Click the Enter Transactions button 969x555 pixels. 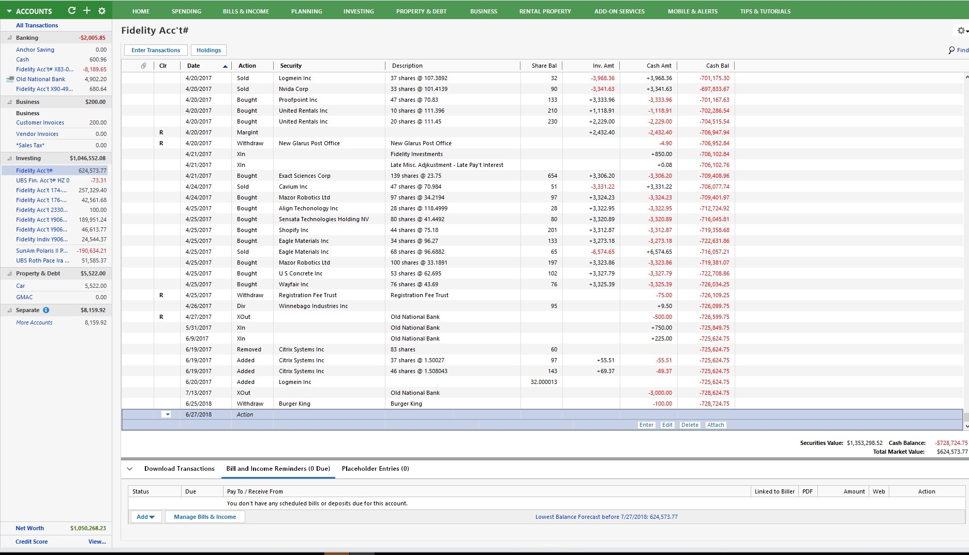pyautogui.click(x=156, y=50)
